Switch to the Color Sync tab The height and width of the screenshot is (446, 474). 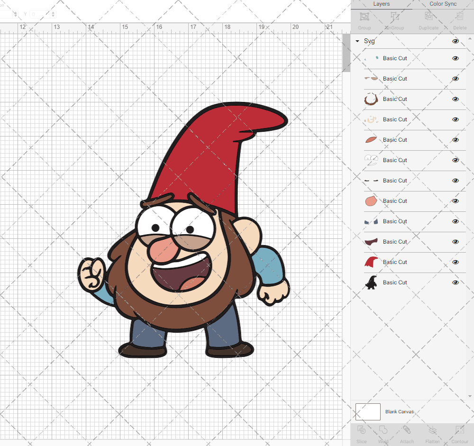pyautogui.click(x=443, y=4)
